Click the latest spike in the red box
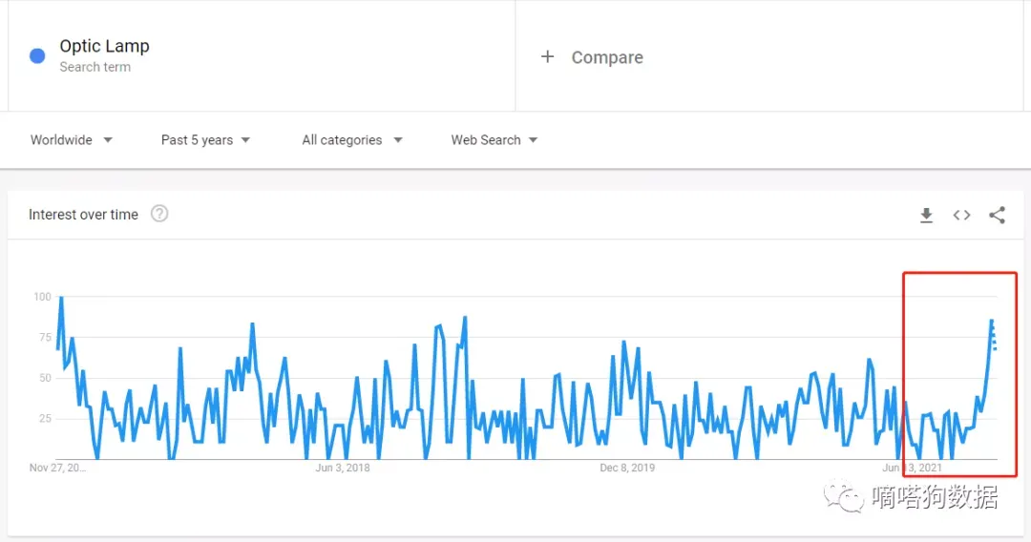Screen dimensions: 1031x542 pos(991,322)
